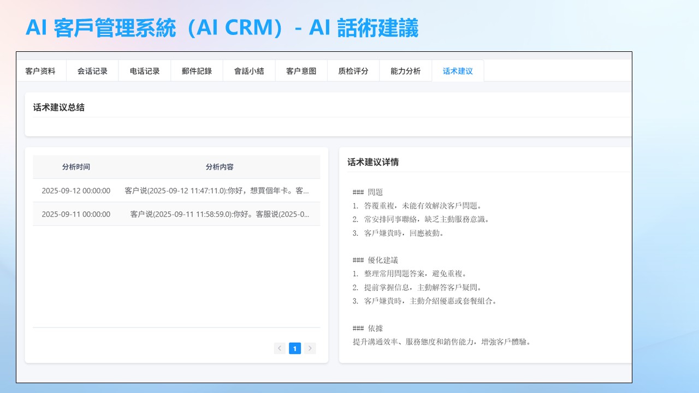Screen dimensions: 699x393
Task: Click the 分析内容 column header
Action: pyautogui.click(x=220, y=167)
